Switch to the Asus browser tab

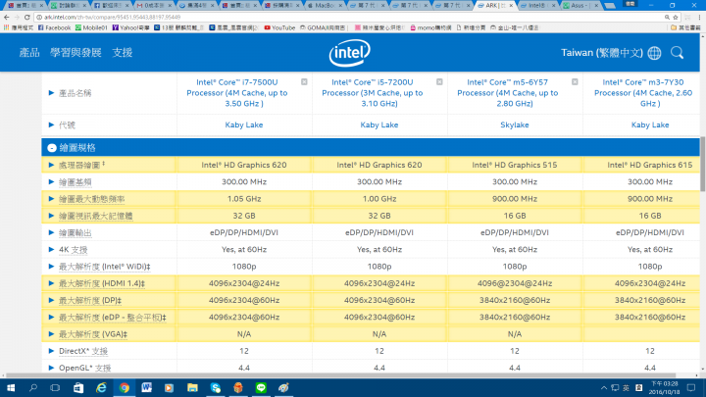pos(581,6)
